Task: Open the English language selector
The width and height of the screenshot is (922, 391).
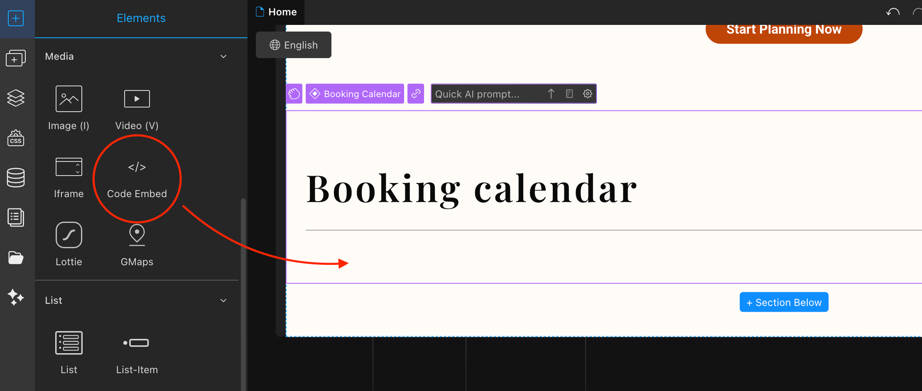Action: tap(294, 45)
